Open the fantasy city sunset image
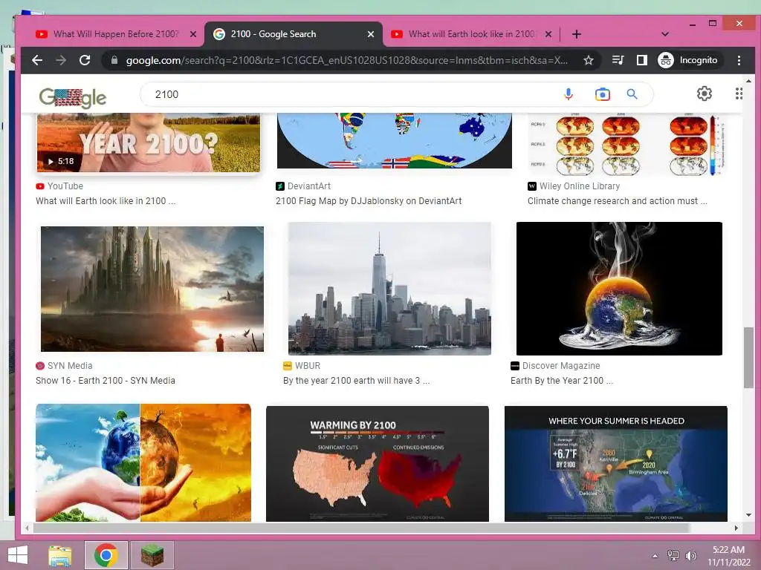The image size is (761, 570). [152, 289]
